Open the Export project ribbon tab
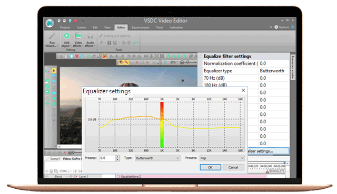The image size is (337, 194). (x=141, y=27)
